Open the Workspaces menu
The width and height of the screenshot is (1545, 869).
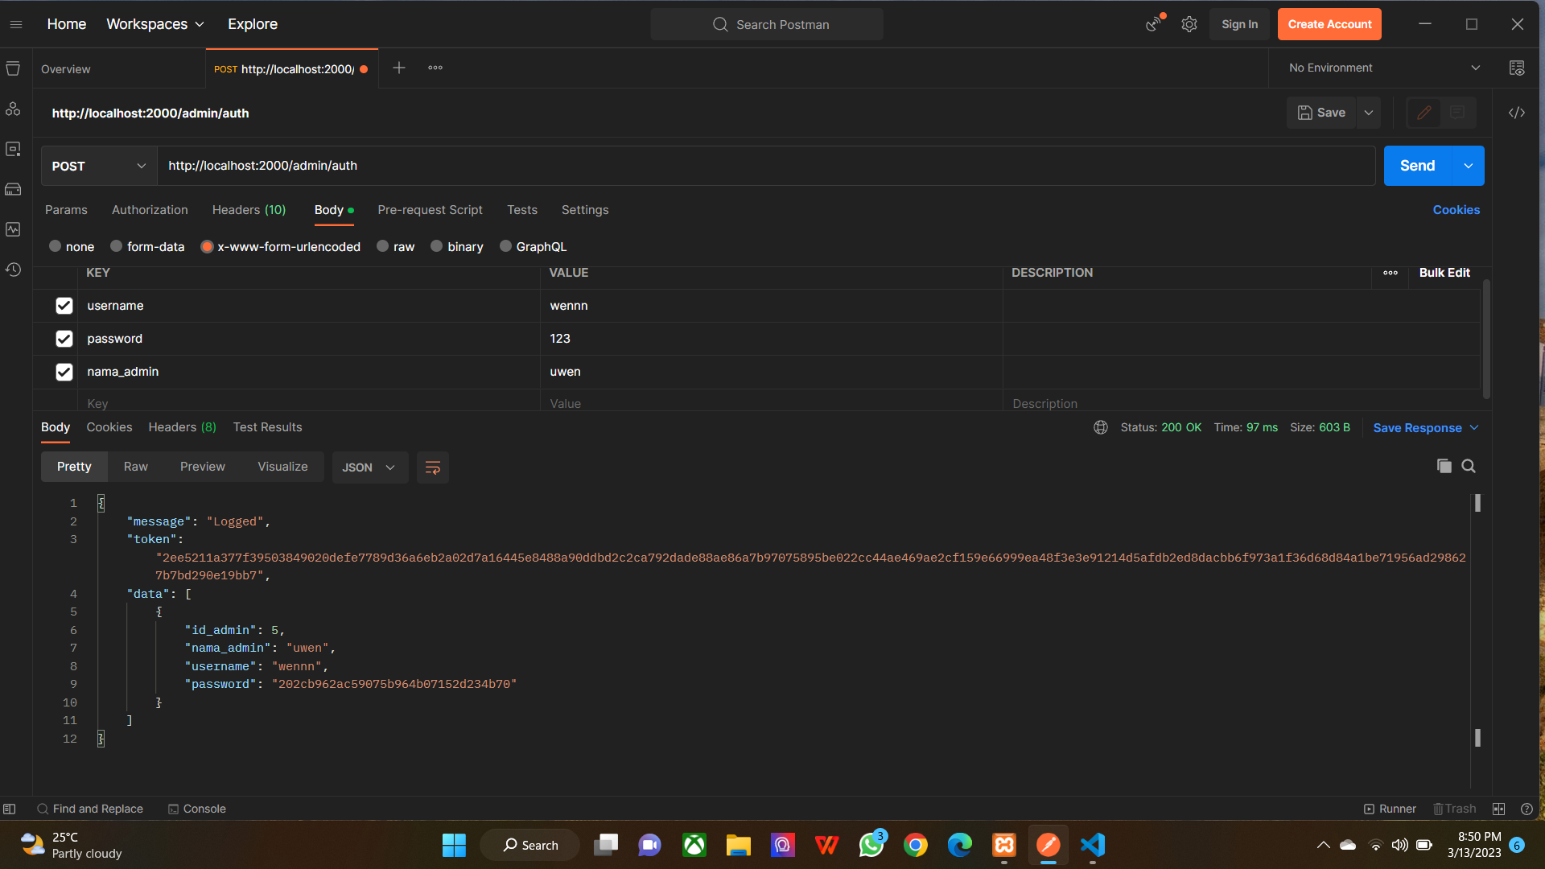click(x=154, y=24)
